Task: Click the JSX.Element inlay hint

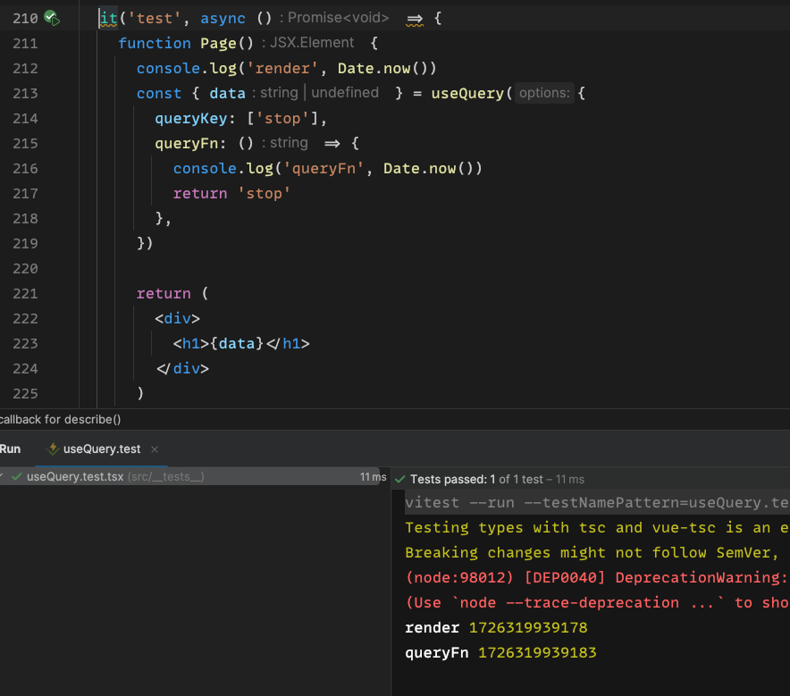Action: 312,43
